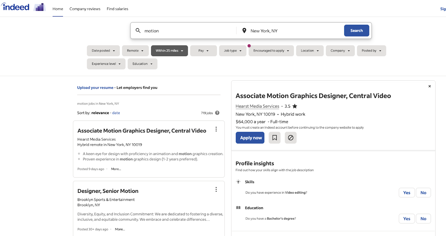
Task: Open the Remote filter dropdown
Action: [x=135, y=51]
